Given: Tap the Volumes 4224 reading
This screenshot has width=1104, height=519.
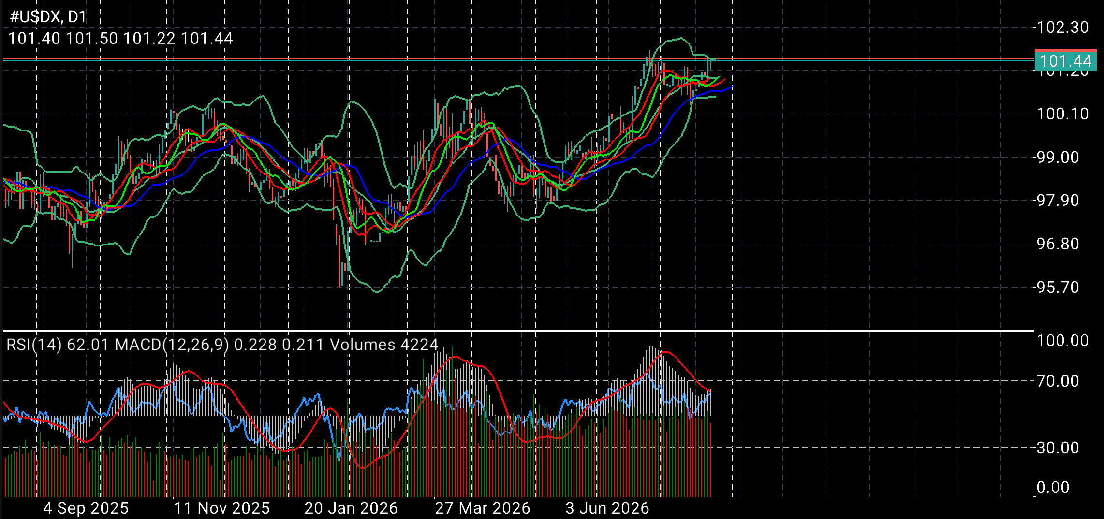Looking at the screenshot, I should click(x=384, y=345).
